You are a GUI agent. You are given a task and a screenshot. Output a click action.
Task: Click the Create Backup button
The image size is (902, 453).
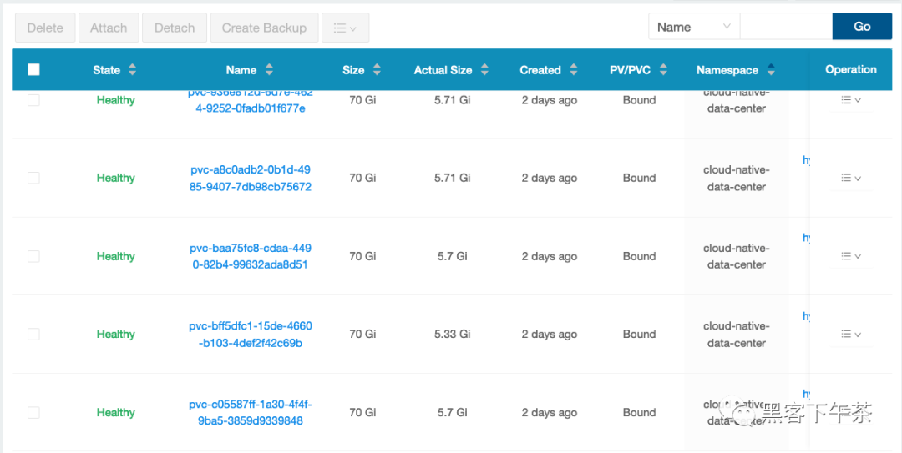[x=264, y=28]
